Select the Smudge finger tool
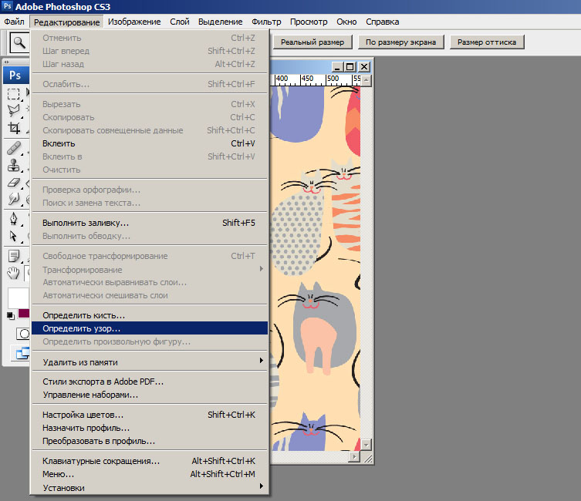 point(14,199)
